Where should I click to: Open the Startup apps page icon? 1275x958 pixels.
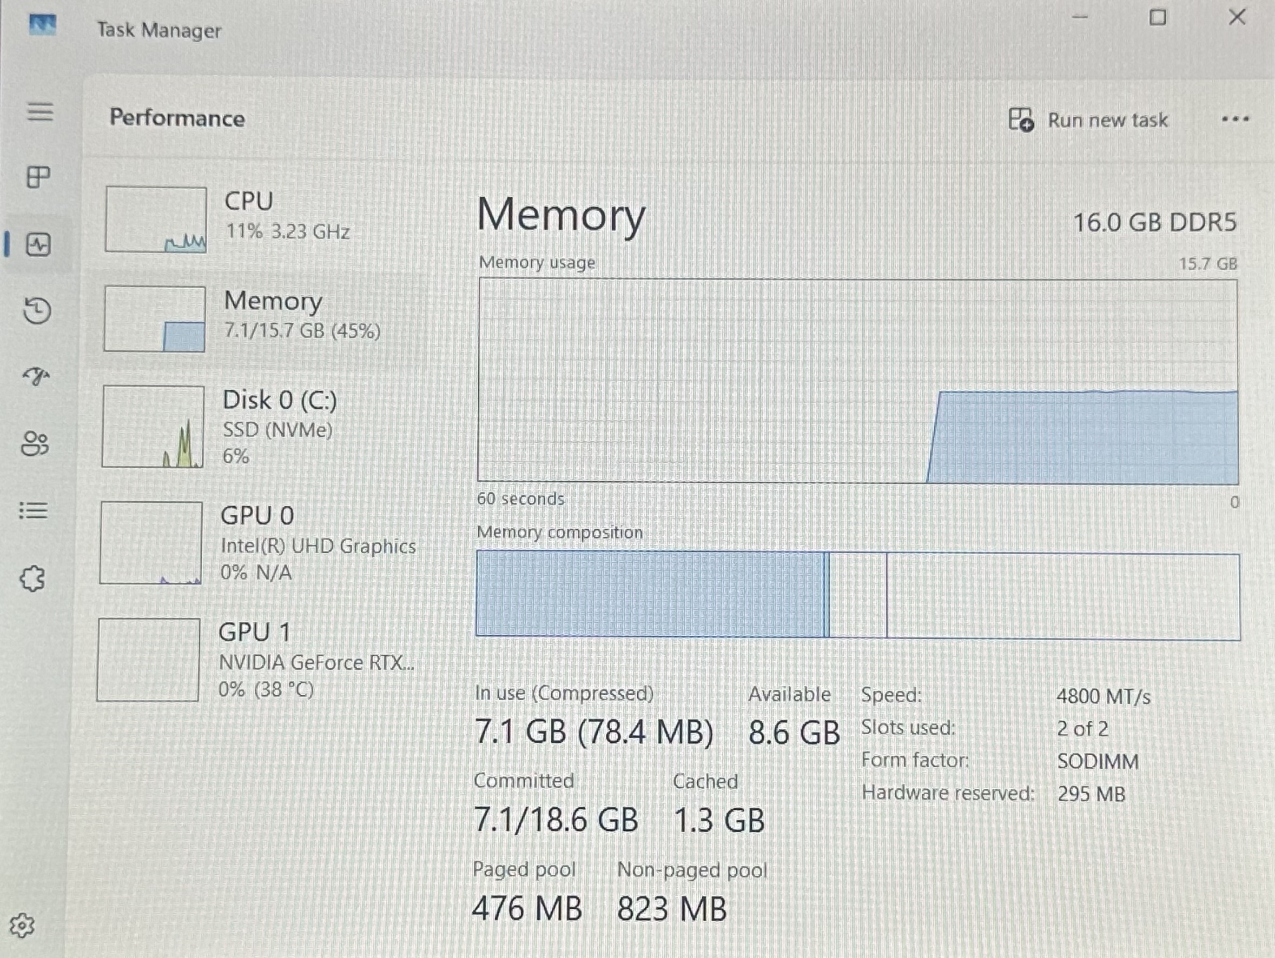(36, 377)
